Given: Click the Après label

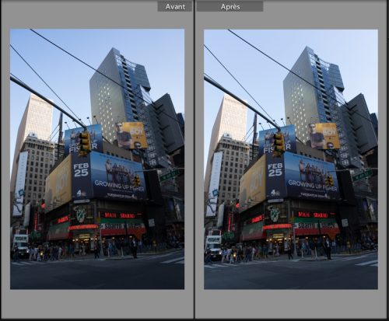Looking at the screenshot, I should tap(230, 7).
